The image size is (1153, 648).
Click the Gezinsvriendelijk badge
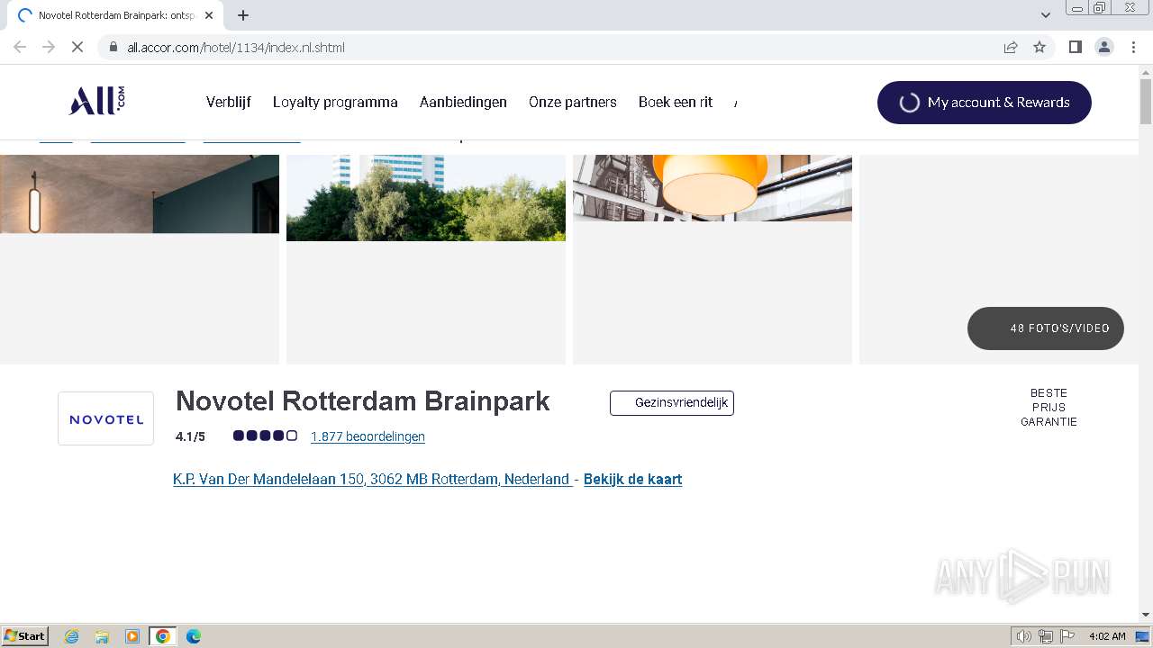pyautogui.click(x=672, y=403)
